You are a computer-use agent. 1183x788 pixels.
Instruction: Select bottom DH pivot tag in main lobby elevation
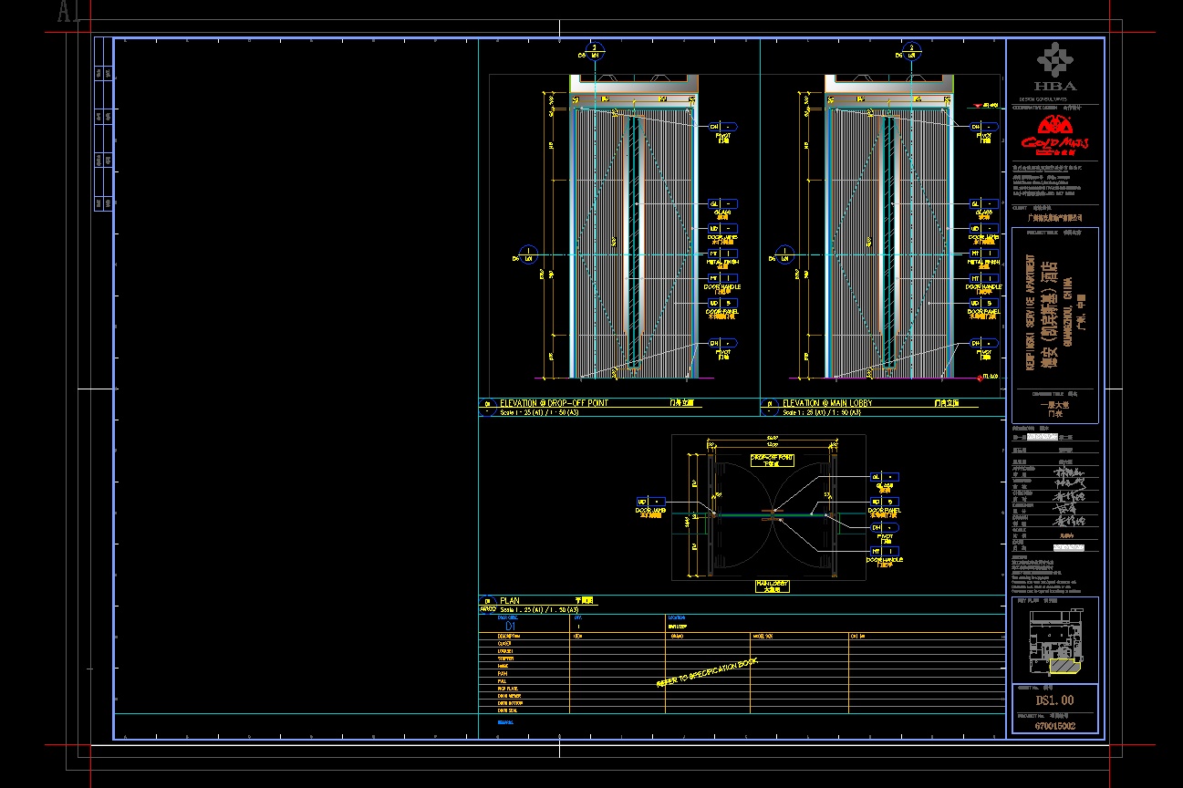coord(986,343)
